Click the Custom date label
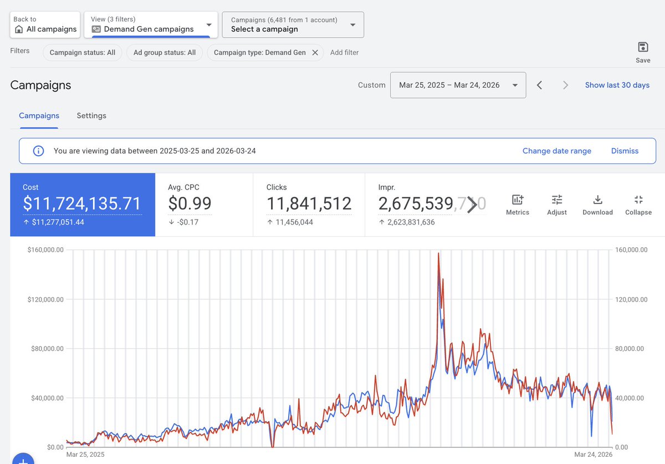The image size is (665, 464). pyautogui.click(x=372, y=85)
